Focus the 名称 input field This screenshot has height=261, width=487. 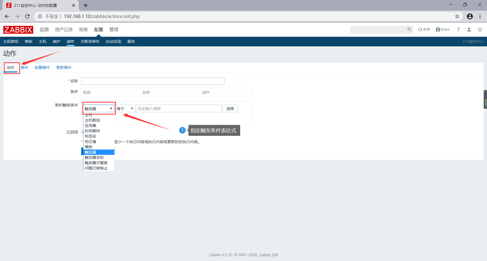(x=153, y=81)
